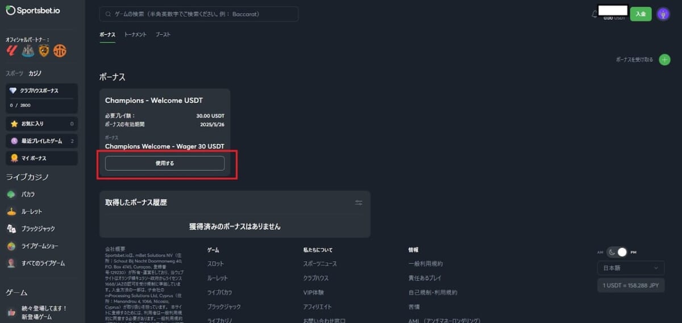Open the 責任あるプレイ footer link
Viewport: 682px width, 323px height.
point(425,278)
